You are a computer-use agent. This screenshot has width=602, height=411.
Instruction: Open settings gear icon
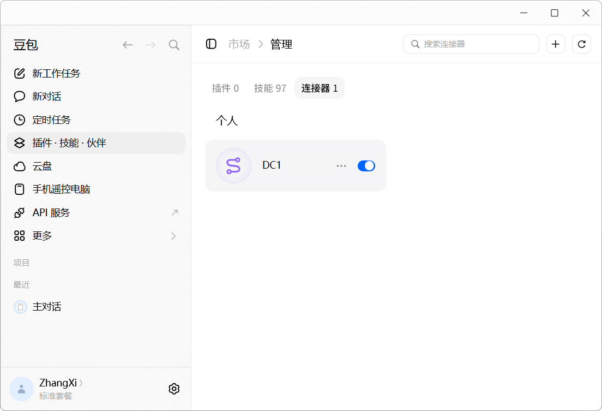point(174,389)
